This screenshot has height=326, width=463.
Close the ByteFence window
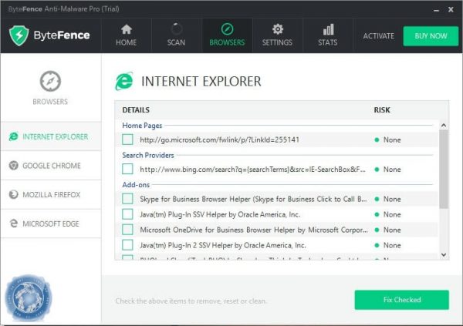[451, 9]
